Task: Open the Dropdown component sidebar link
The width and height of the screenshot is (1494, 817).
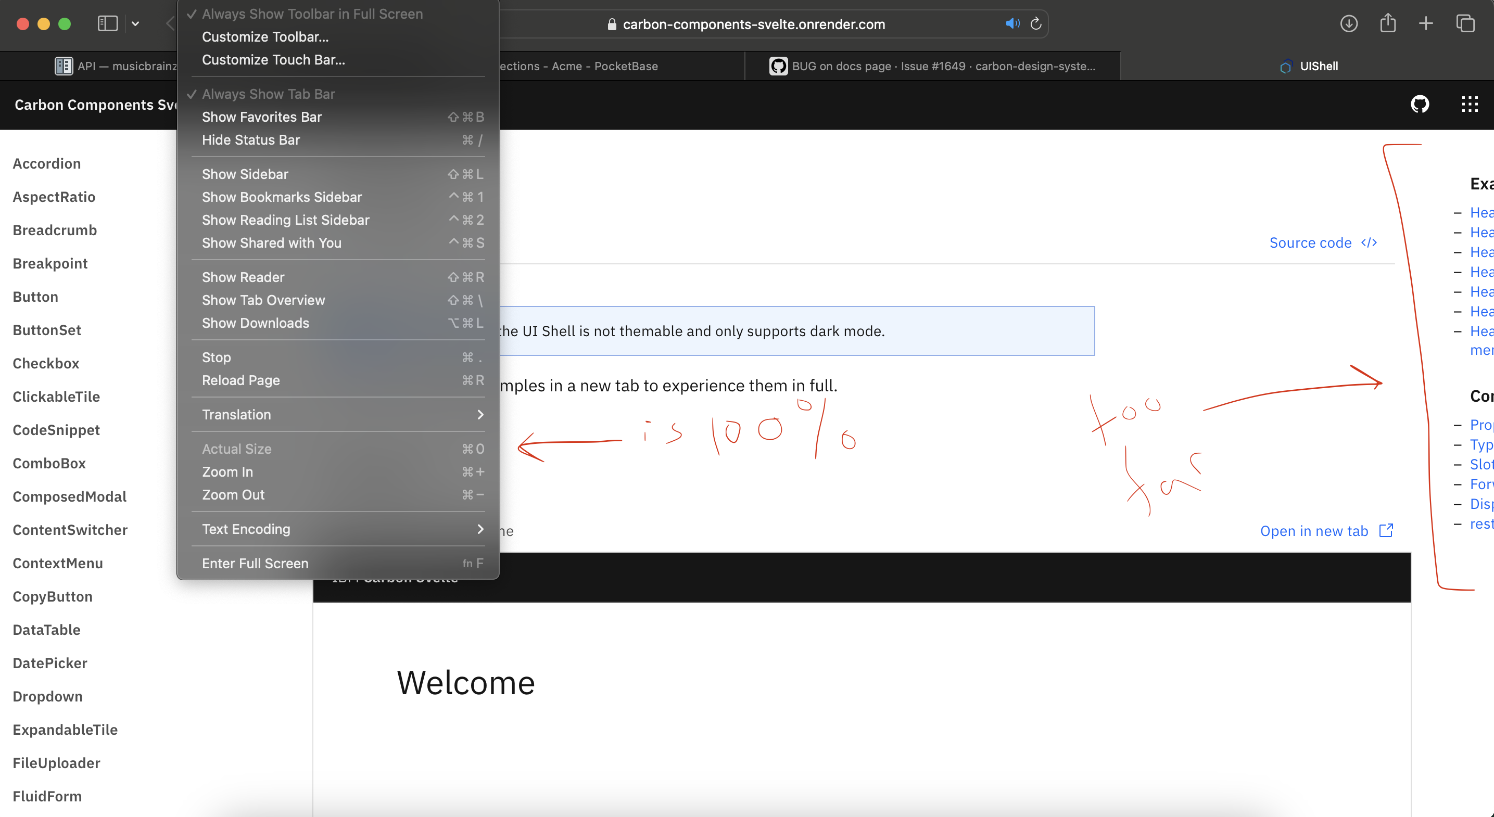Action: click(47, 696)
